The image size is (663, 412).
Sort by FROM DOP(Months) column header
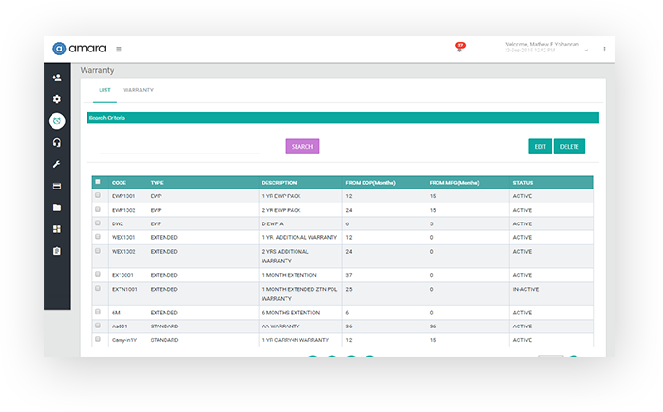coord(370,183)
